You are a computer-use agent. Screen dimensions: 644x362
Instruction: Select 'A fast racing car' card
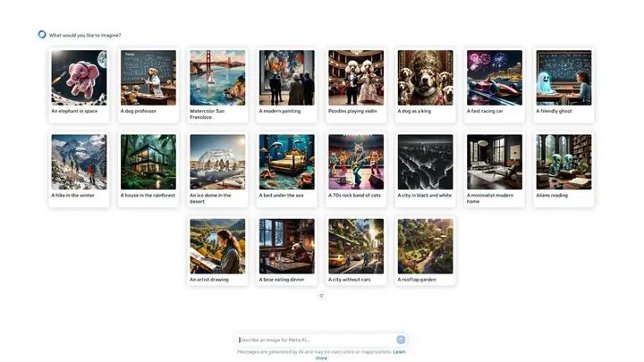495,83
